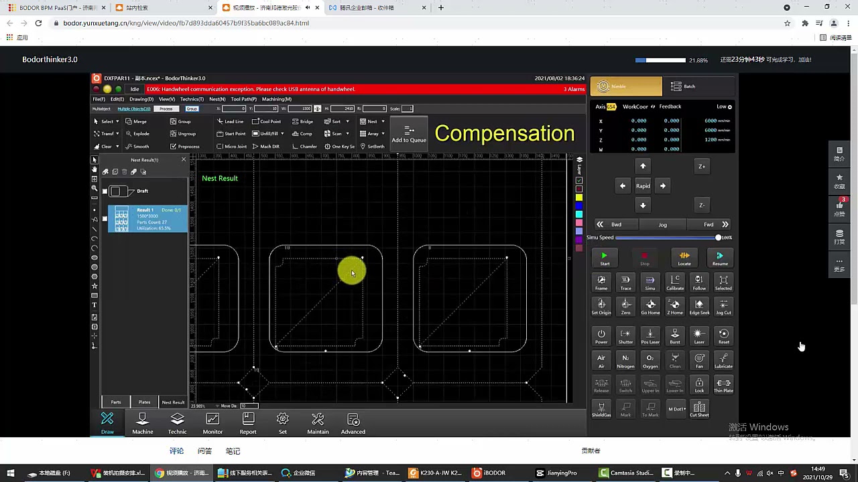Click the Reset icon
Image resolution: width=858 pixels, height=482 pixels.
click(723, 336)
